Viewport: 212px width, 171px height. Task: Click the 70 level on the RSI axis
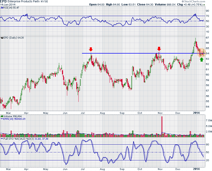(x=207, y=16)
